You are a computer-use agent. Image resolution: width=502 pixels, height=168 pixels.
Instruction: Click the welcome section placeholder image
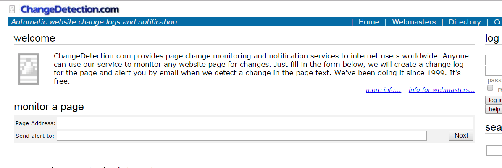point(29,69)
